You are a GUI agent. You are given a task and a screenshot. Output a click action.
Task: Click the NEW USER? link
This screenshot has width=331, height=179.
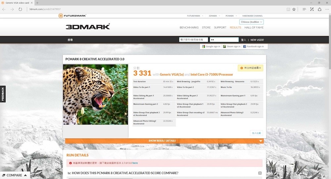click(x=257, y=40)
